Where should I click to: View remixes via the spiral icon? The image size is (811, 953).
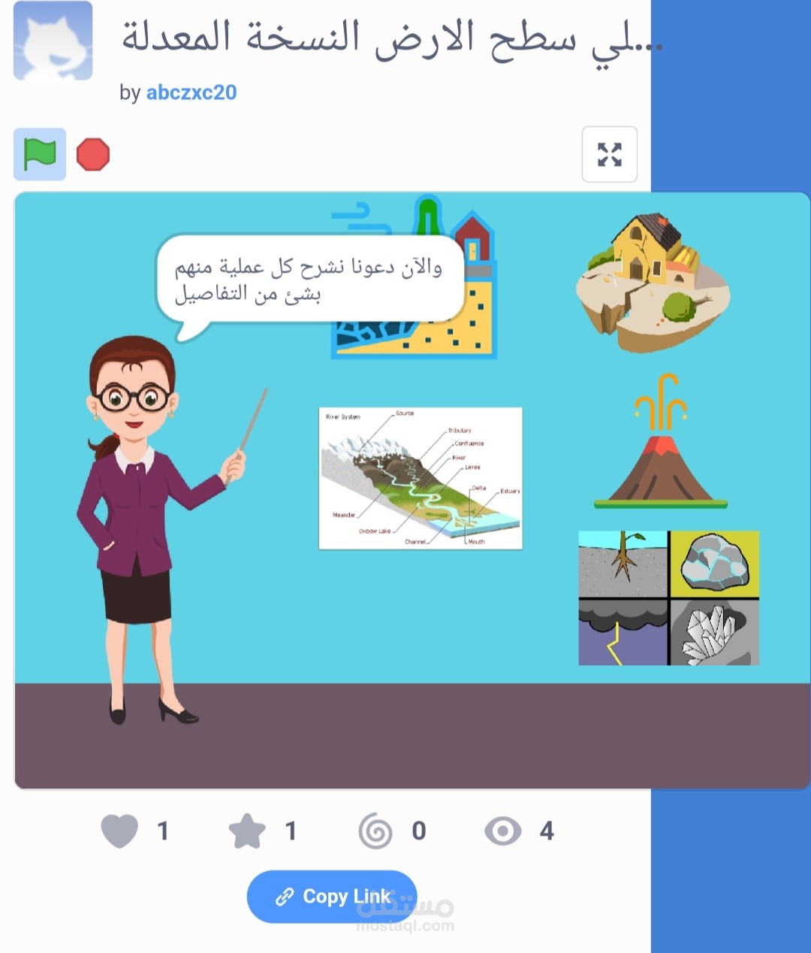[375, 831]
